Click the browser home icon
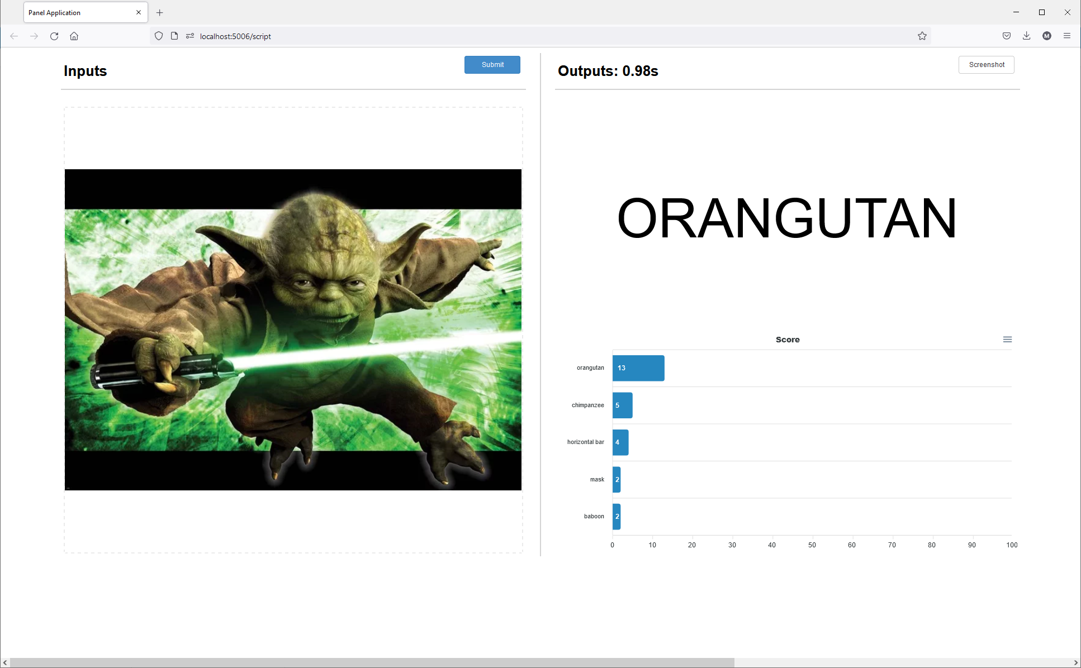 point(74,36)
